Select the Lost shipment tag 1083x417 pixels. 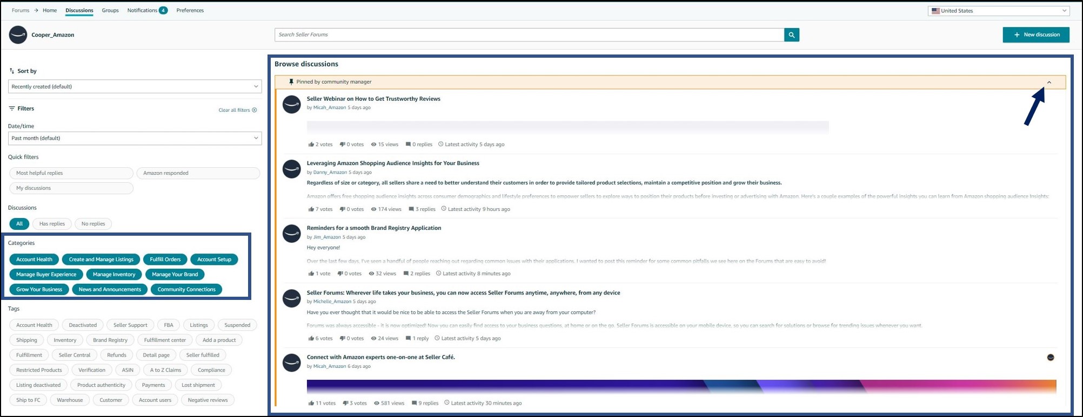[x=198, y=385]
